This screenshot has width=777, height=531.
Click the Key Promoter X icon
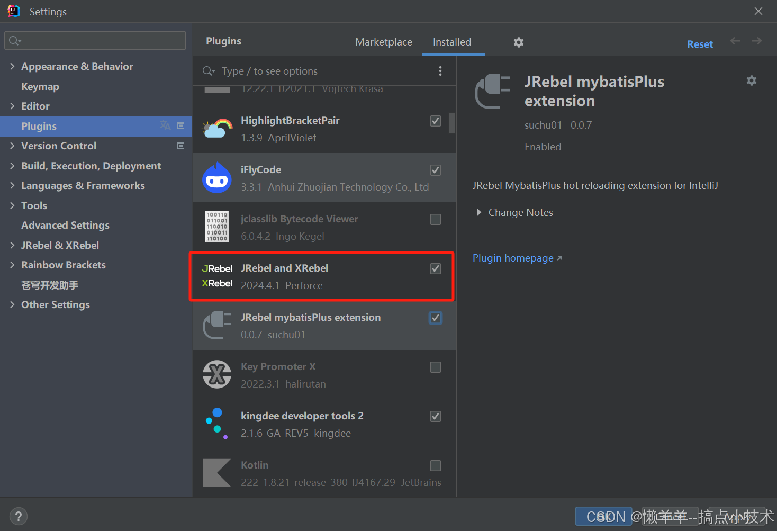217,374
